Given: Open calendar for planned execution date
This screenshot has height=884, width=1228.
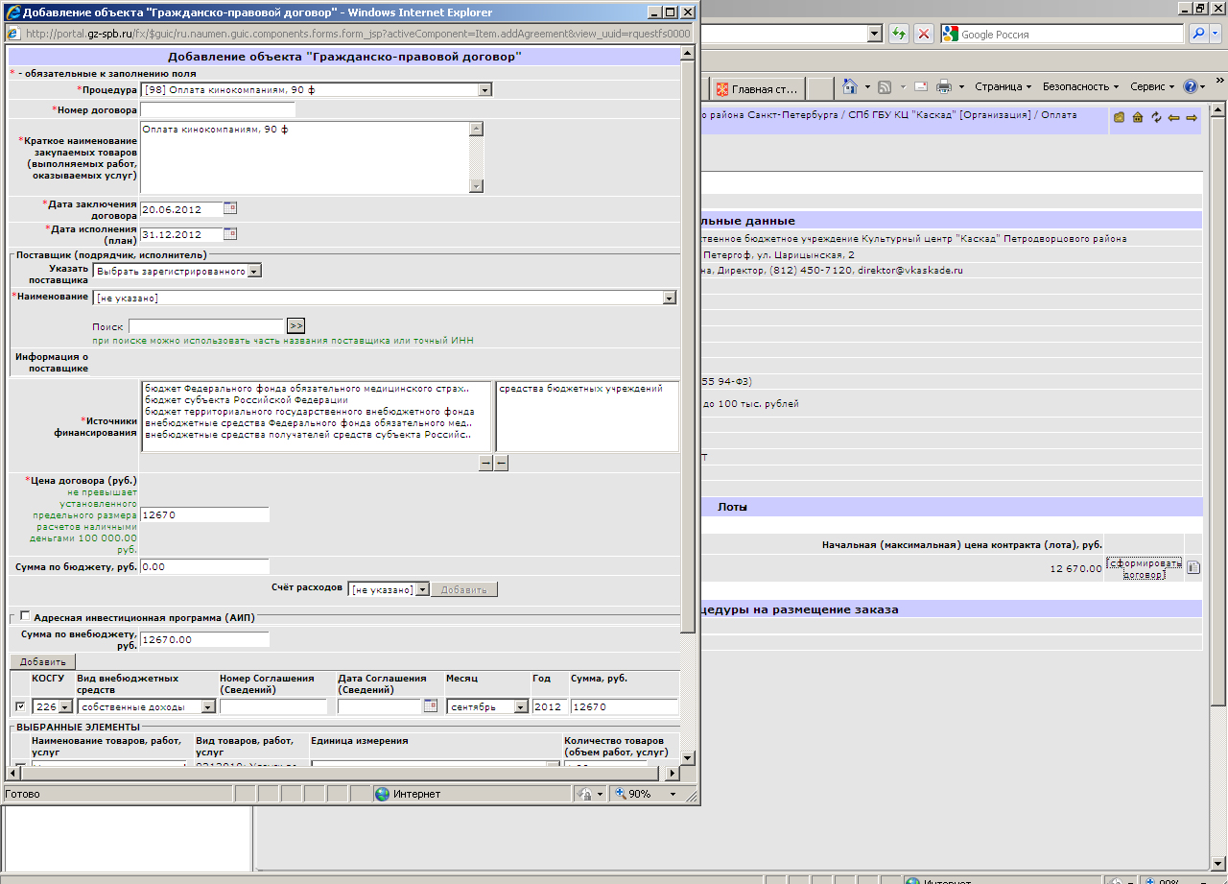Looking at the screenshot, I should (x=230, y=234).
